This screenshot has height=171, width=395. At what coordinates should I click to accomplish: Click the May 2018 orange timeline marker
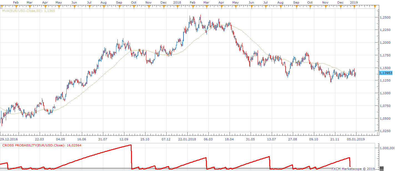[235, 7]
